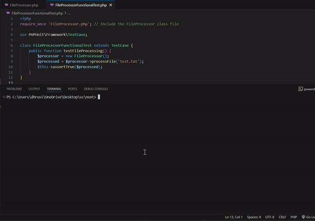Click the 'FileProcessor.php' string on line 2
Viewport: 315px width, 221px height.
click(x=69, y=24)
